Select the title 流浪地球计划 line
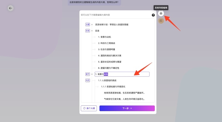This screenshot has height=122, width=222. 112,24
